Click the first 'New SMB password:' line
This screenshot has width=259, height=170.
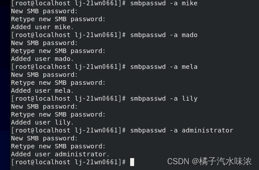click(x=44, y=11)
